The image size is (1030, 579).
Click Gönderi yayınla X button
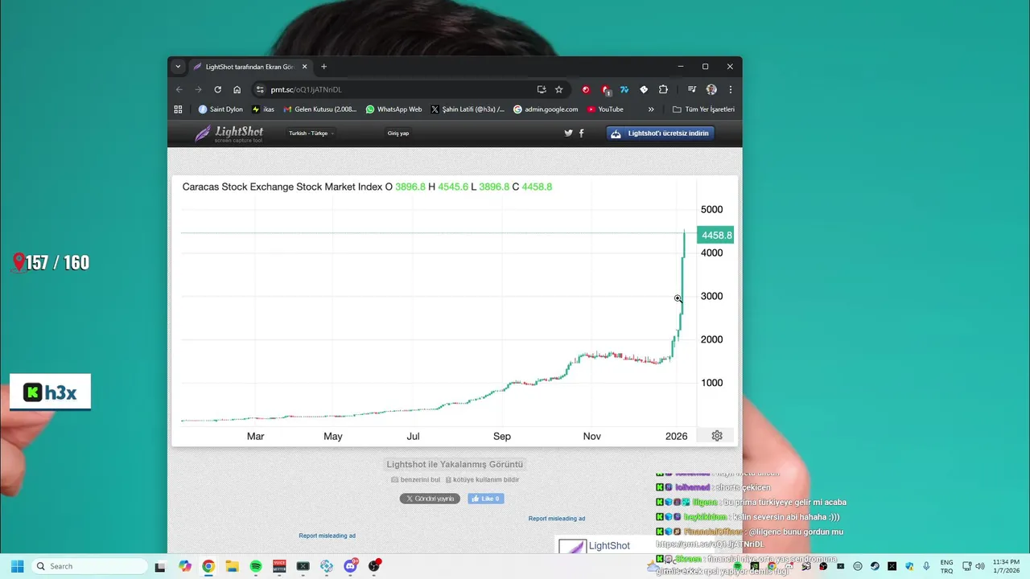pos(430,499)
